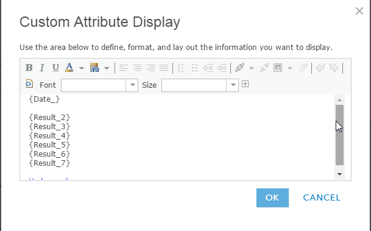This screenshot has width=371, height=231.
Task: Remove link with unlink icon
Action: click(264, 68)
